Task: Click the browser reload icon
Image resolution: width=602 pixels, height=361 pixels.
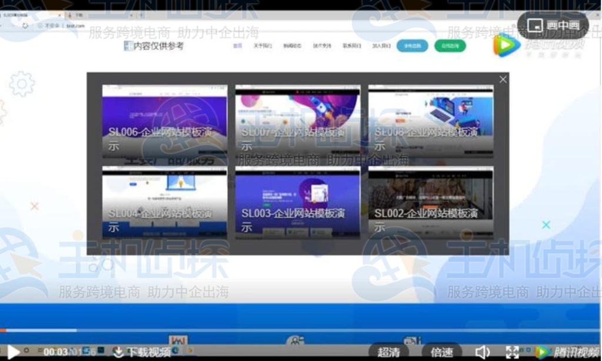Action: pyautogui.click(x=25, y=26)
